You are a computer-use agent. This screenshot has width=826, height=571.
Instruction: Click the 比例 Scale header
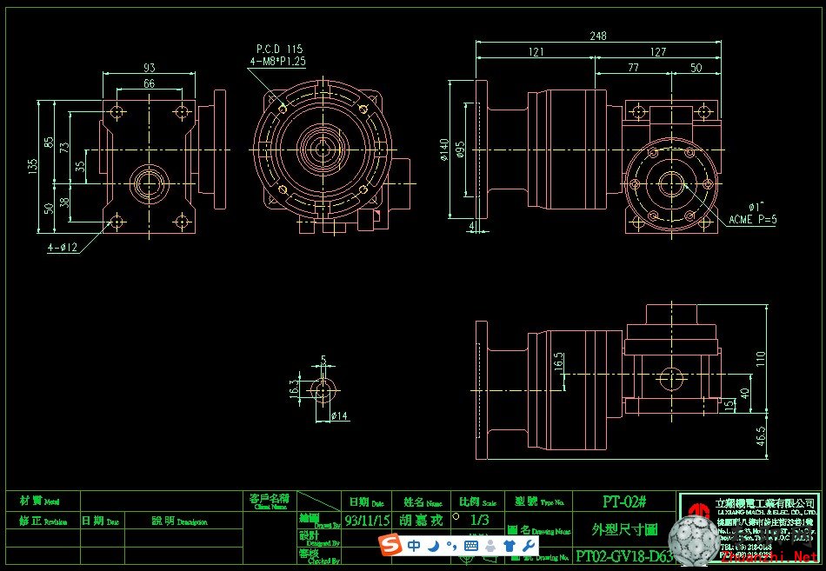click(x=478, y=501)
